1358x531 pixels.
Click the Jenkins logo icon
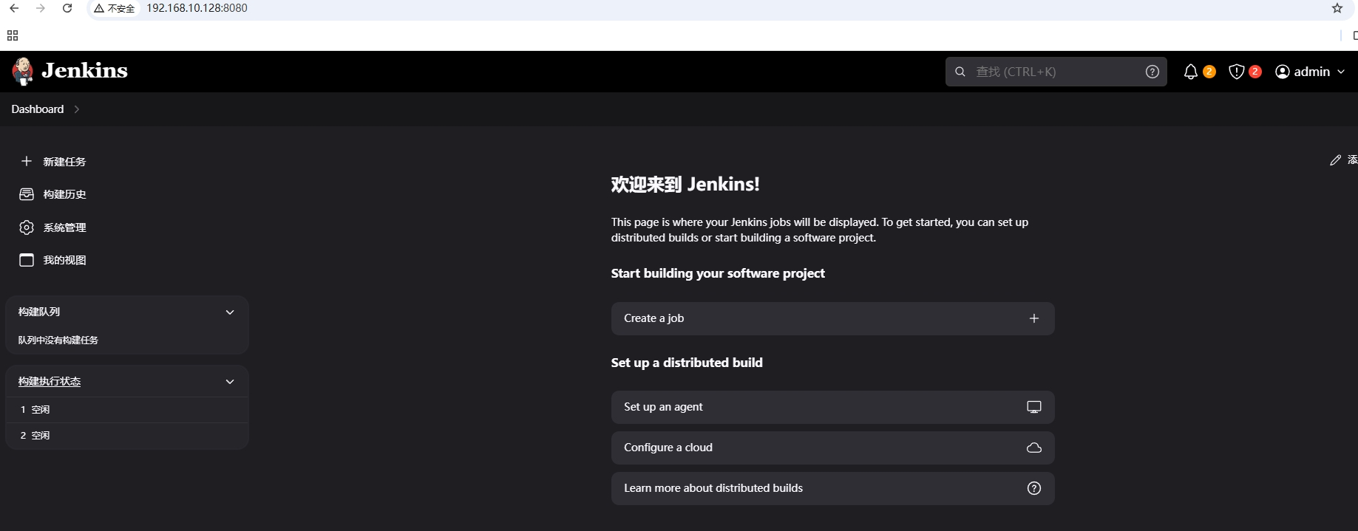tap(23, 72)
